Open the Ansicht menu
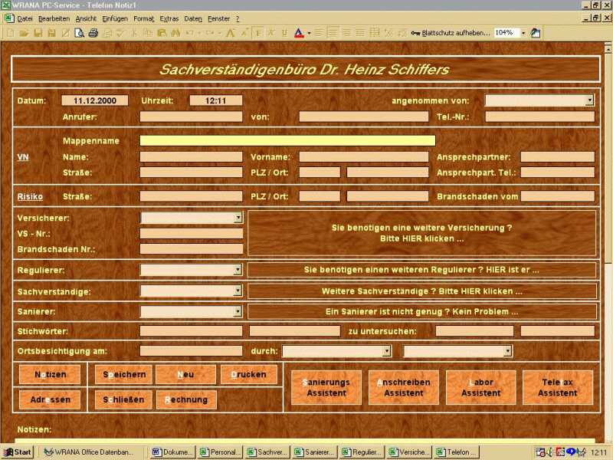 [86, 18]
